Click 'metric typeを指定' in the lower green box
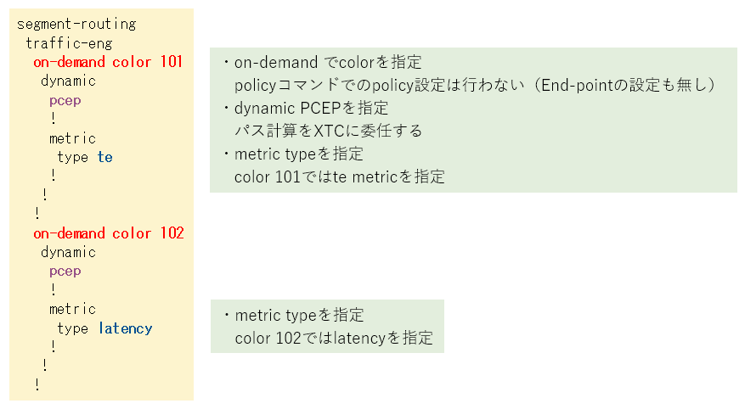The width and height of the screenshot is (745, 409). point(299,315)
